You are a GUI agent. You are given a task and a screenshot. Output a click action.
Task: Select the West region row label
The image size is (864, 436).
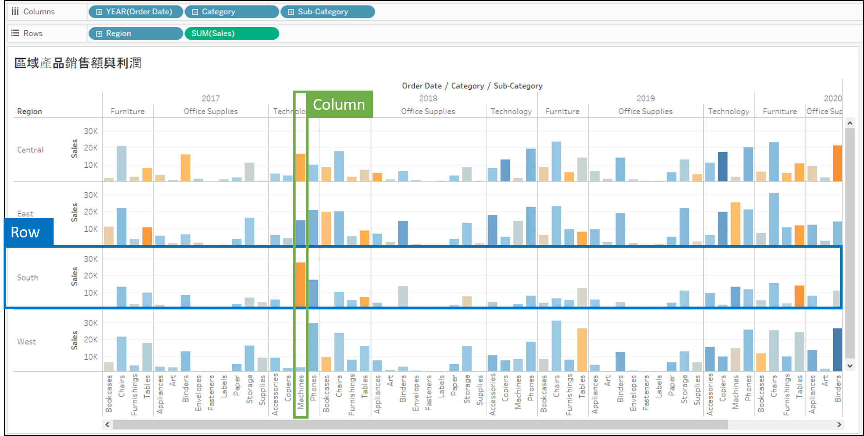27,341
